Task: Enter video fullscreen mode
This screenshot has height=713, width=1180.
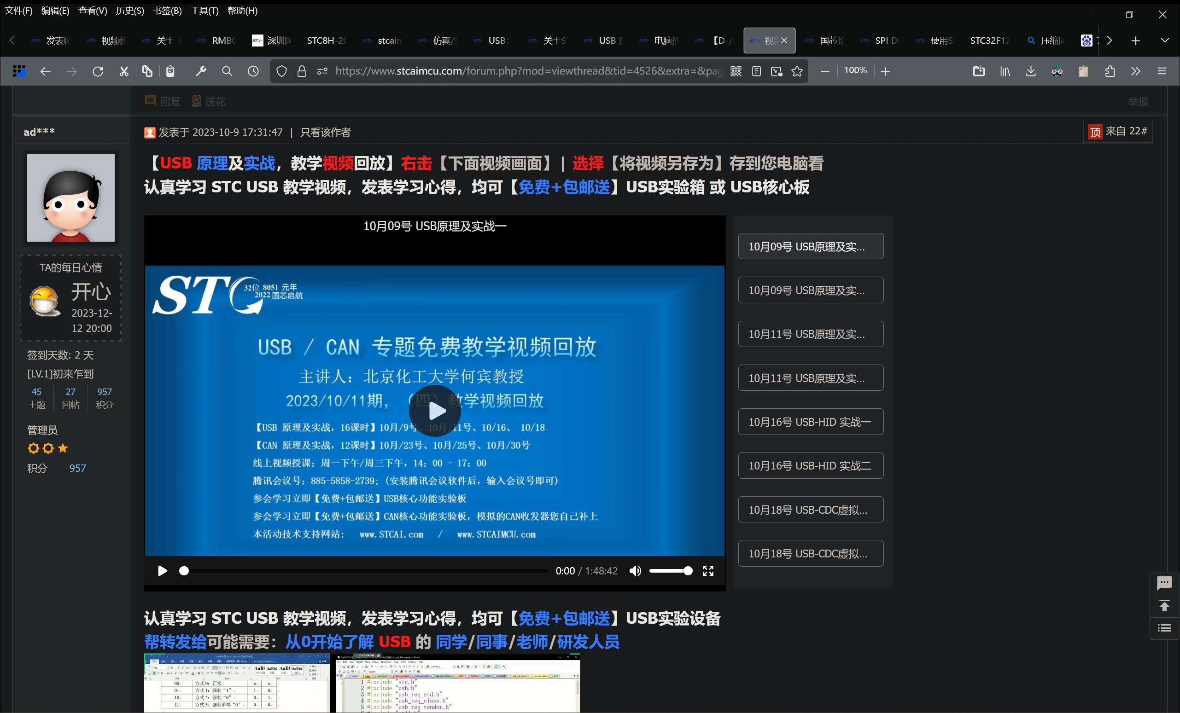Action: pos(708,570)
